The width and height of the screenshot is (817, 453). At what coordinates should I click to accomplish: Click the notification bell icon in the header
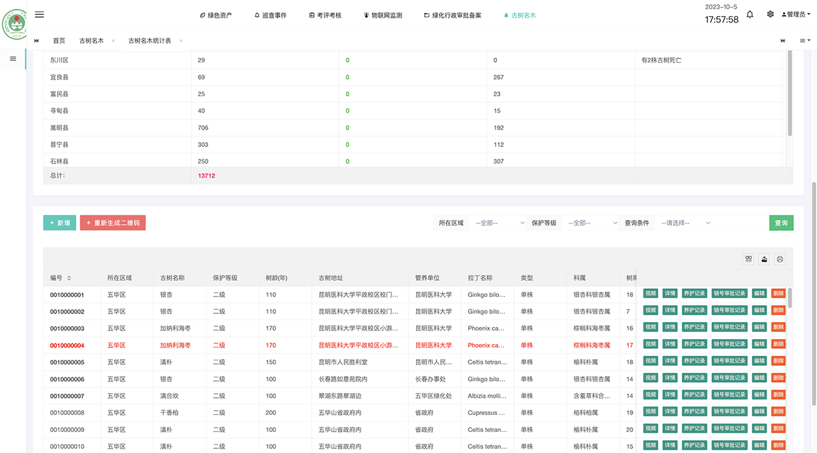[x=750, y=14]
